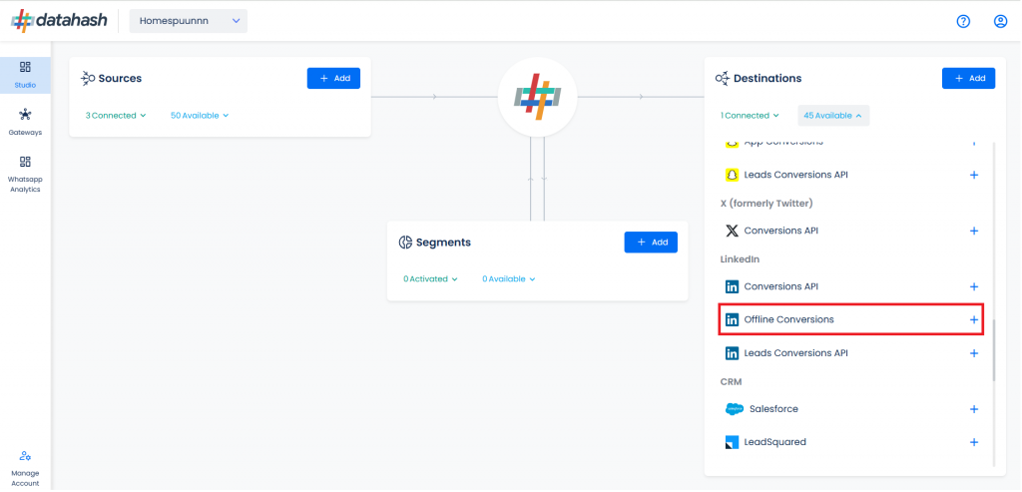Open the help question mark icon

963,22
